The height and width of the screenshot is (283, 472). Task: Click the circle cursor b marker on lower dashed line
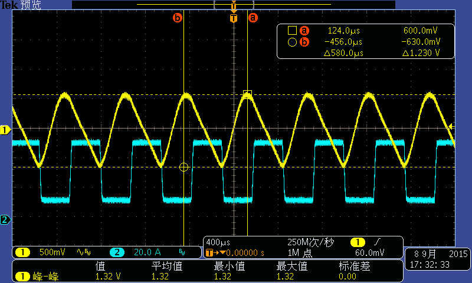click(x=183, y=167)
